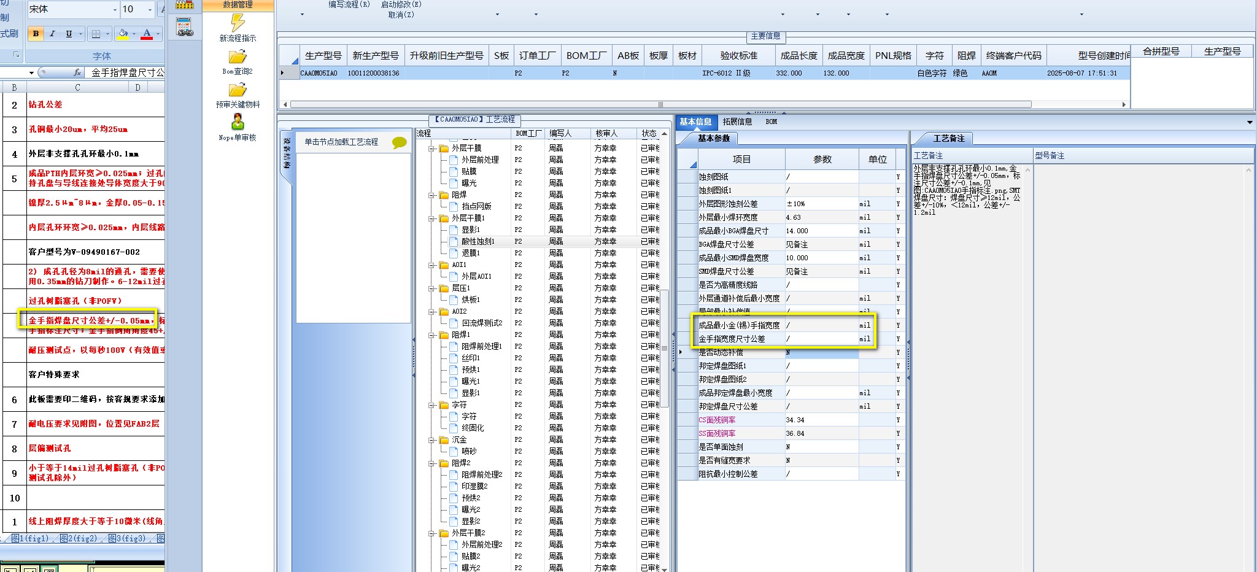Switch to 基本信息 tab
1257x572 pixels.
point(695,122)
